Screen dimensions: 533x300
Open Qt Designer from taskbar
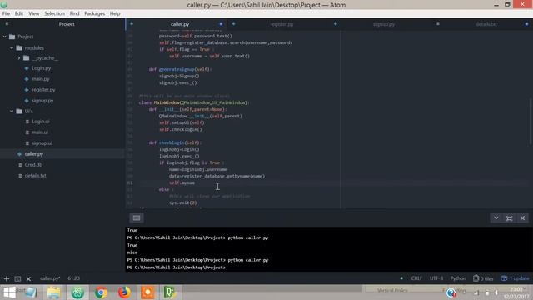coord(170,292)
